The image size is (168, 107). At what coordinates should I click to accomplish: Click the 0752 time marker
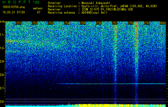click(34, 23)
